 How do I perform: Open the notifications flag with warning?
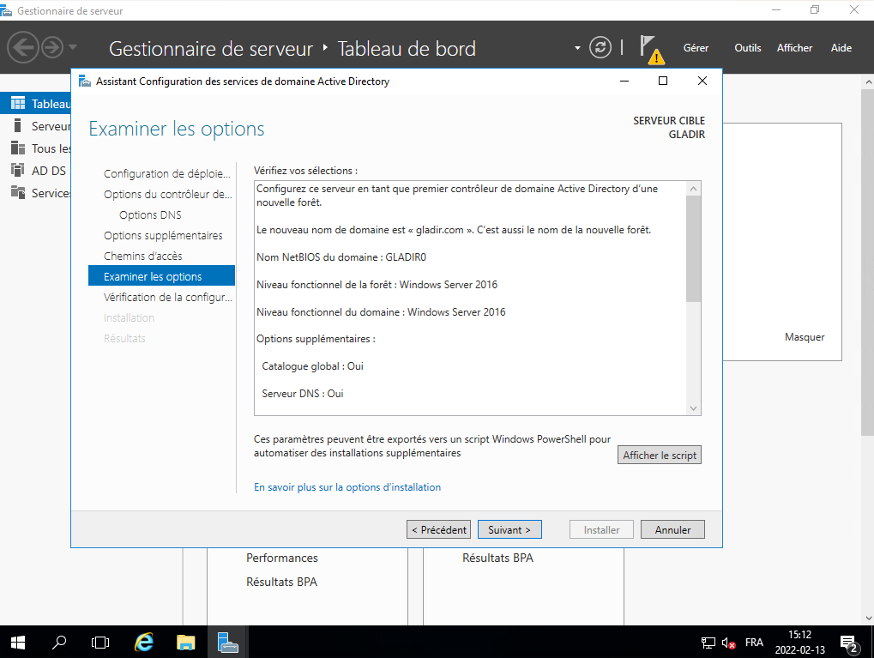coord(652,49)
